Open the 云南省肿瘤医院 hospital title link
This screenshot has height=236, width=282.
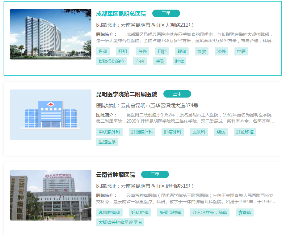tap(116, 175)
